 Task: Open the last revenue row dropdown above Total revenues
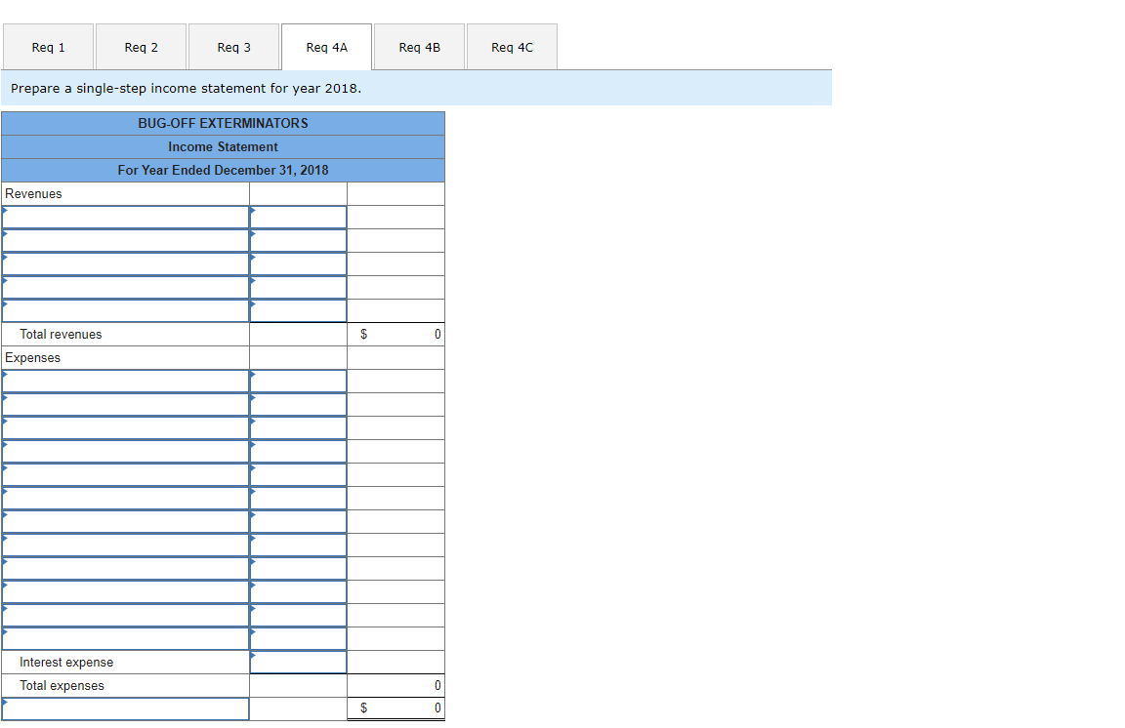[125, 310]
